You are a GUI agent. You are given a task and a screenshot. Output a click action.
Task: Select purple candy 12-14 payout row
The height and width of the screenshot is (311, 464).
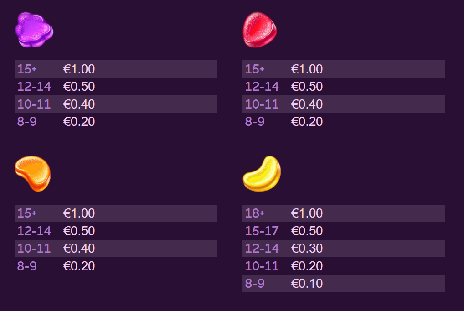pyautogui.click(x=116, y=87)
